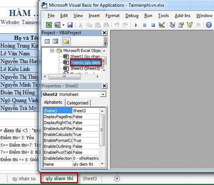Click the Redo arrow icon
Viewport: 214px width, 185px height.
125,25
